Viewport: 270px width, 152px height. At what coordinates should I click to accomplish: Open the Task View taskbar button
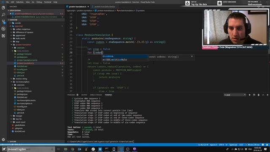59,149
